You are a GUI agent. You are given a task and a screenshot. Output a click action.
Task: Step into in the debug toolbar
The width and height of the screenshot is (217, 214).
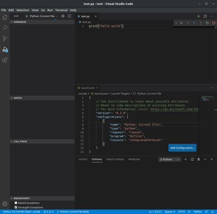(194, 23)
